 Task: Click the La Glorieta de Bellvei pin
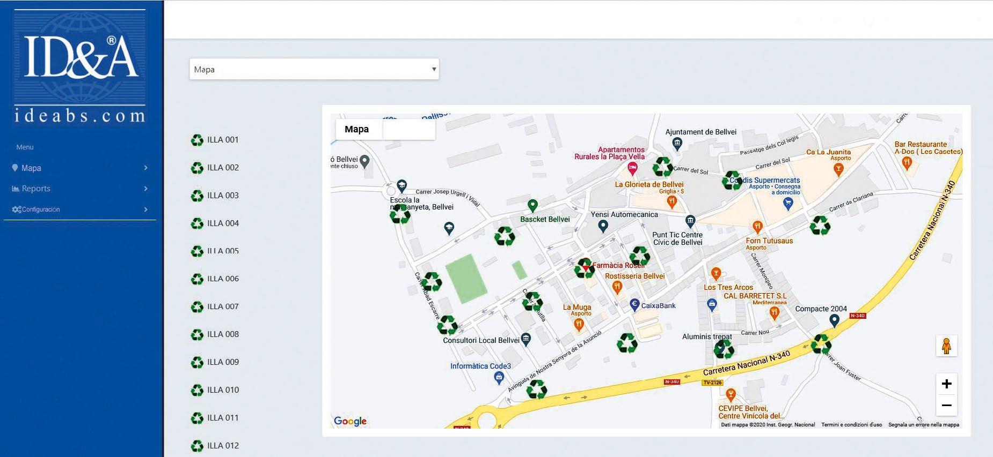[671, 202]
